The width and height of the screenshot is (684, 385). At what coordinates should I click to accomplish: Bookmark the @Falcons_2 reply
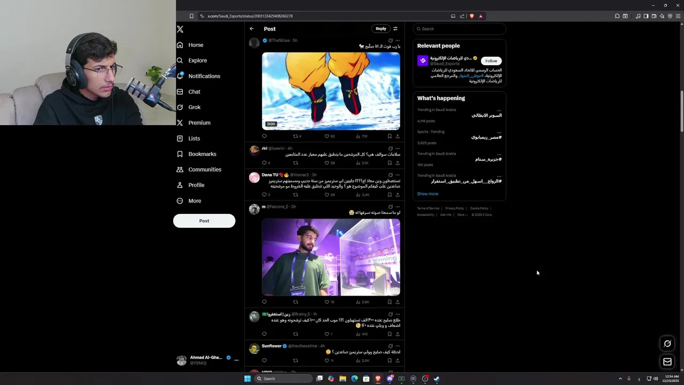[x=390, y=302]
